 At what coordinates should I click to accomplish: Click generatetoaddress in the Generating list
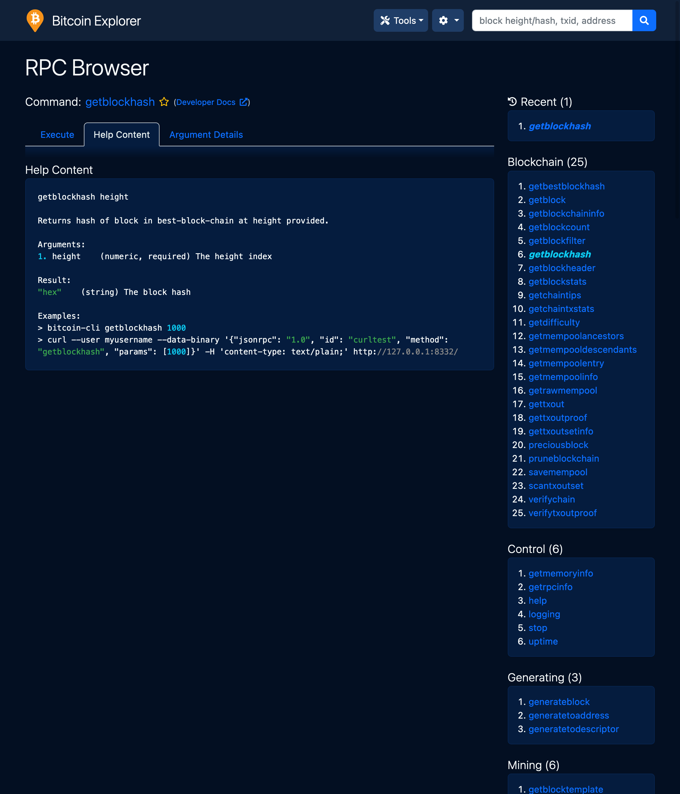point(569,715)
